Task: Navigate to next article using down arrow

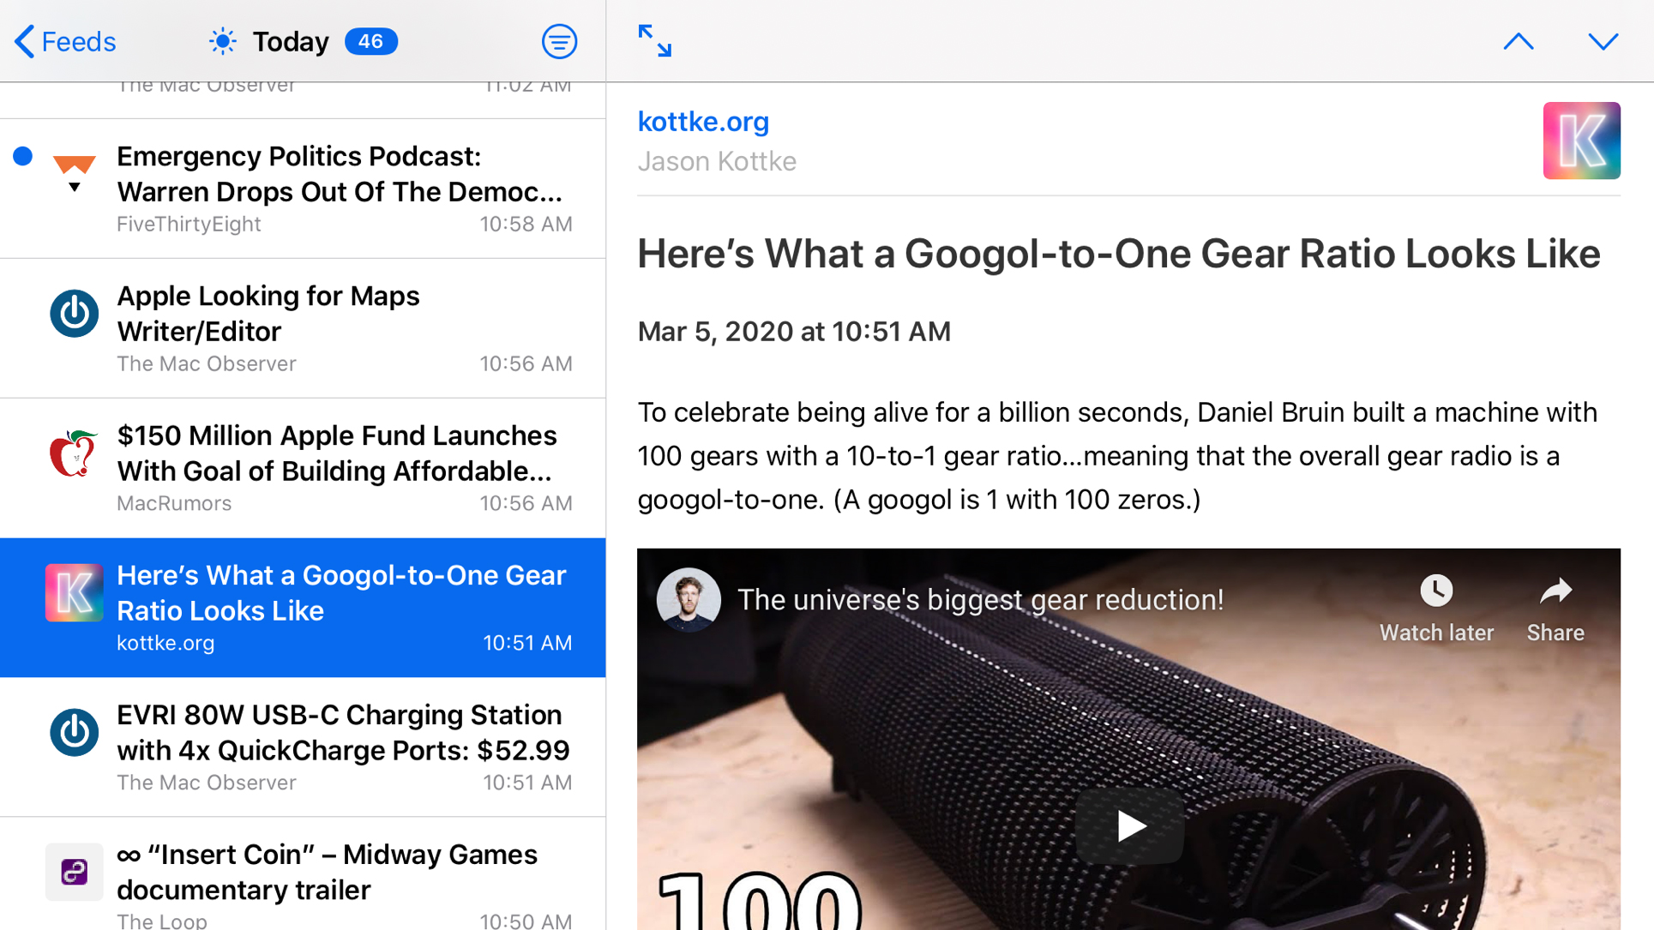Action: (x=1603, y=41)
